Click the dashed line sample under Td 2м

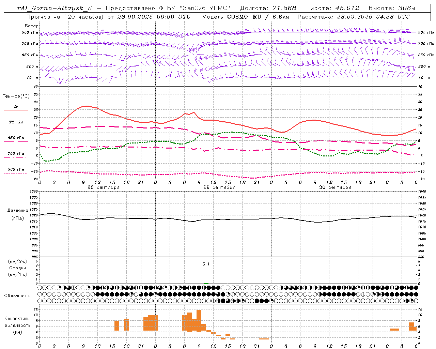point(16,126)
